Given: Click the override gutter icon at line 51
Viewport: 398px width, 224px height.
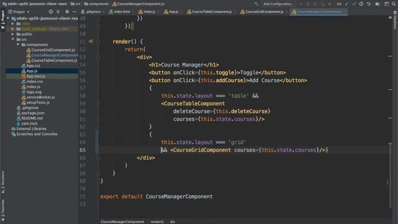Looking at the screenshot, I should tap(91, 42).
